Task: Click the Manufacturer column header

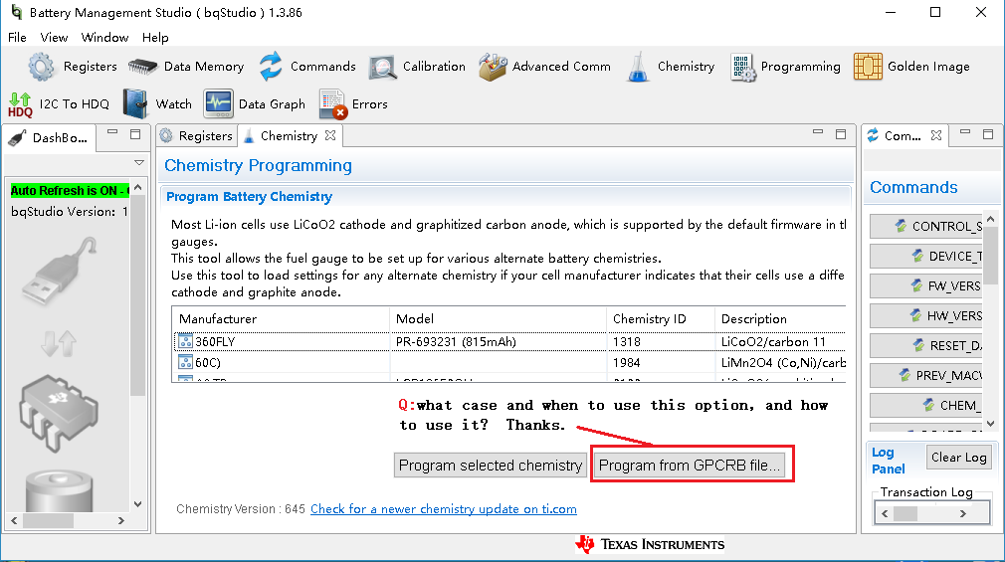Action: pos(281,318)
